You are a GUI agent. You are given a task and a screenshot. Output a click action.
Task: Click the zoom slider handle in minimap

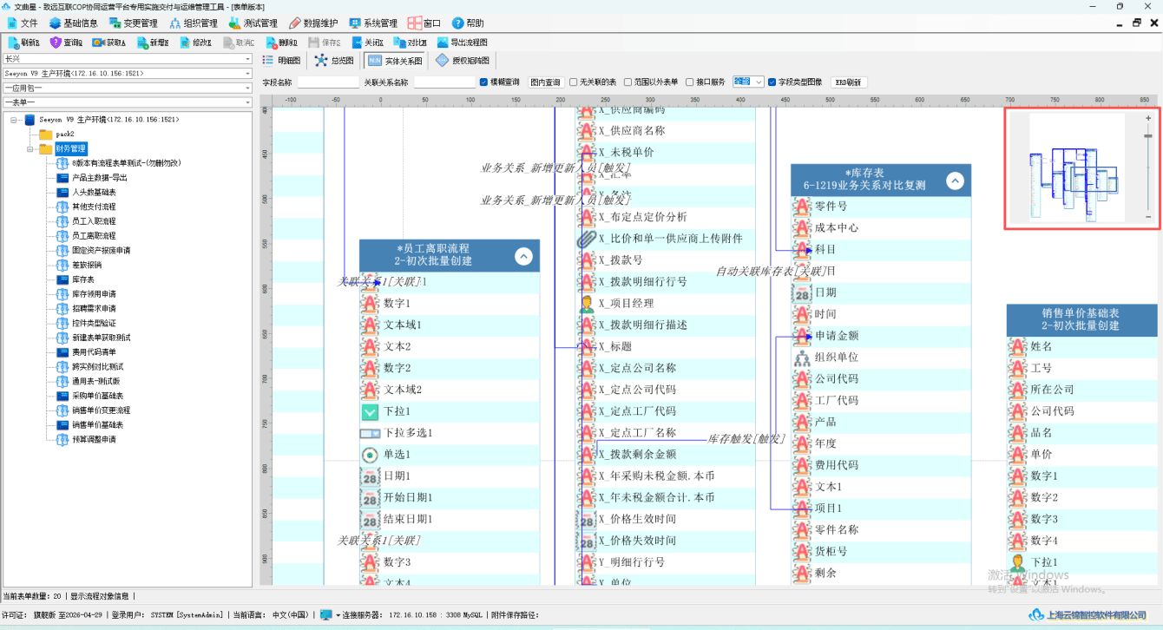click(1148, 136)
